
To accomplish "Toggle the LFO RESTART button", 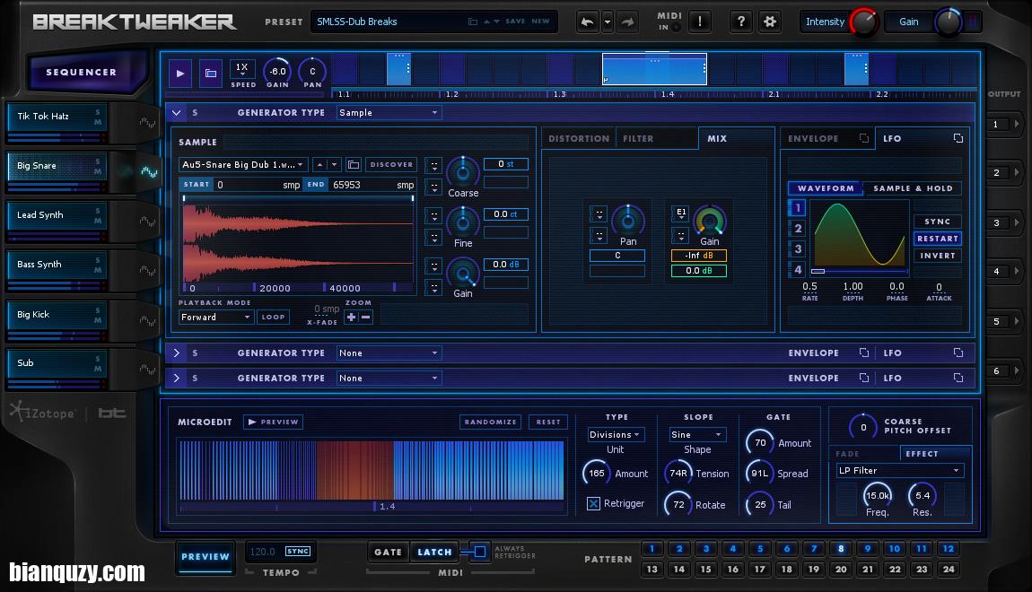I will tap(937, 239).
